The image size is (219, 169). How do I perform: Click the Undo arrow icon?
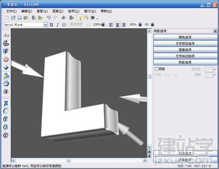pyautogui.click(x=49, y=18)
